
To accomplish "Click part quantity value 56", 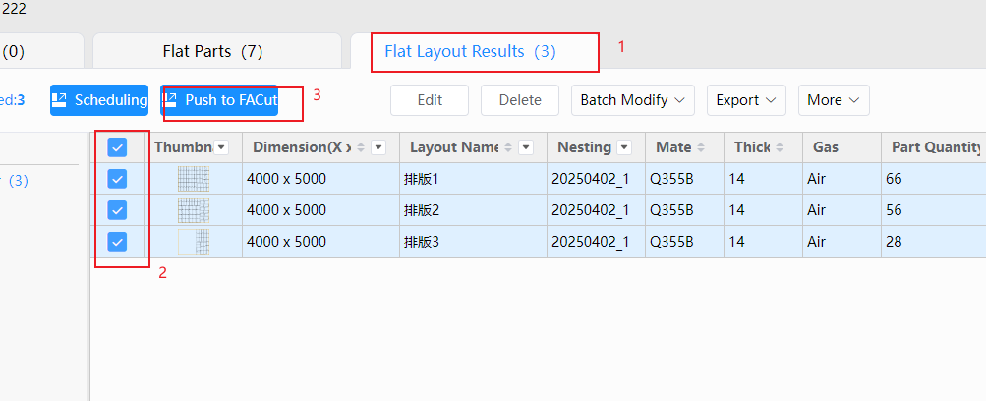I will click(x=894, y=210).
